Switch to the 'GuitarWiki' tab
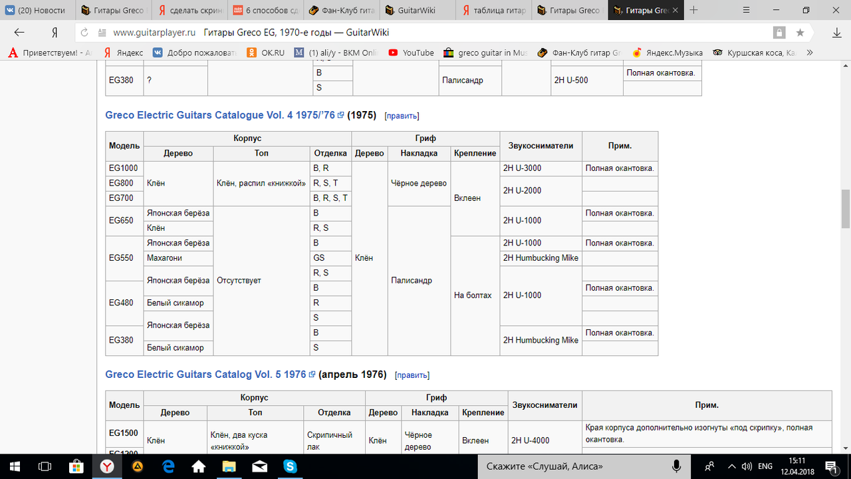Viewport: 851px width, 479px height. point(418,11)
